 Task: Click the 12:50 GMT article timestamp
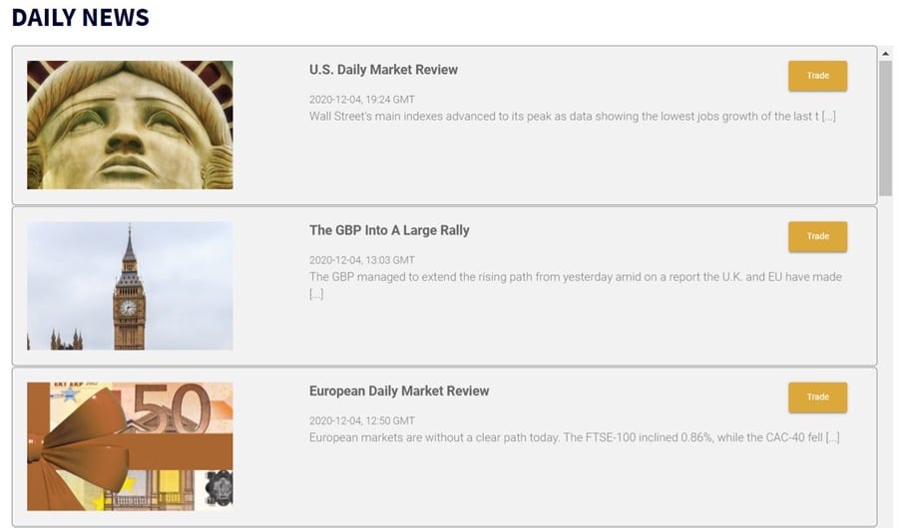tap(361, 420)
